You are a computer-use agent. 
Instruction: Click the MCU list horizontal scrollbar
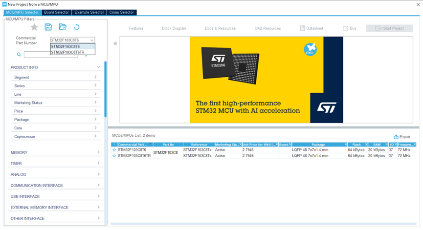coord(263,224)
